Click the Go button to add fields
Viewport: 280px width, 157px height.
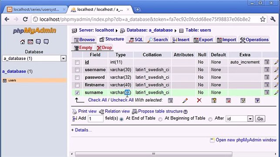(260, 119)
